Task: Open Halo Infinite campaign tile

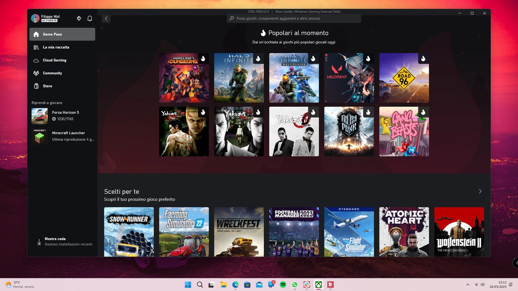Action: coord(239,78)
